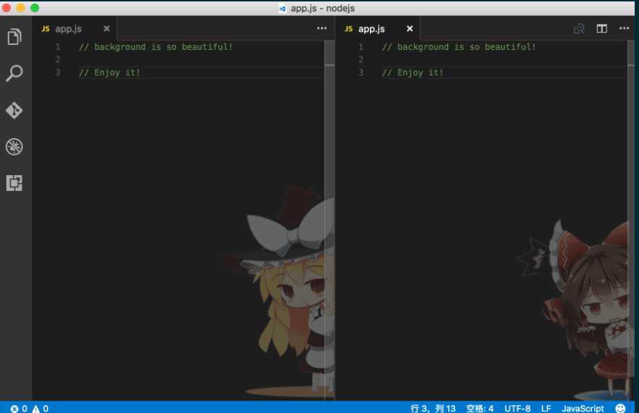The image size is (639, 413).
Task: Change language mode JavaScript
Action: coord(583,408)
